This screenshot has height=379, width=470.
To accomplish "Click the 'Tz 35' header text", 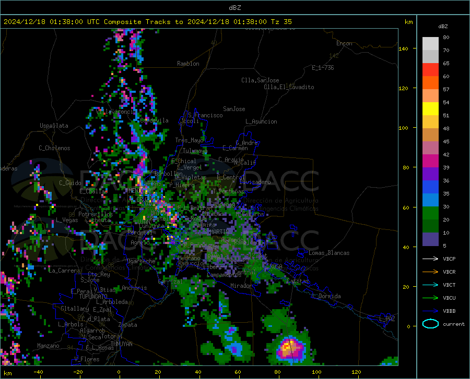I will [281, 22].
